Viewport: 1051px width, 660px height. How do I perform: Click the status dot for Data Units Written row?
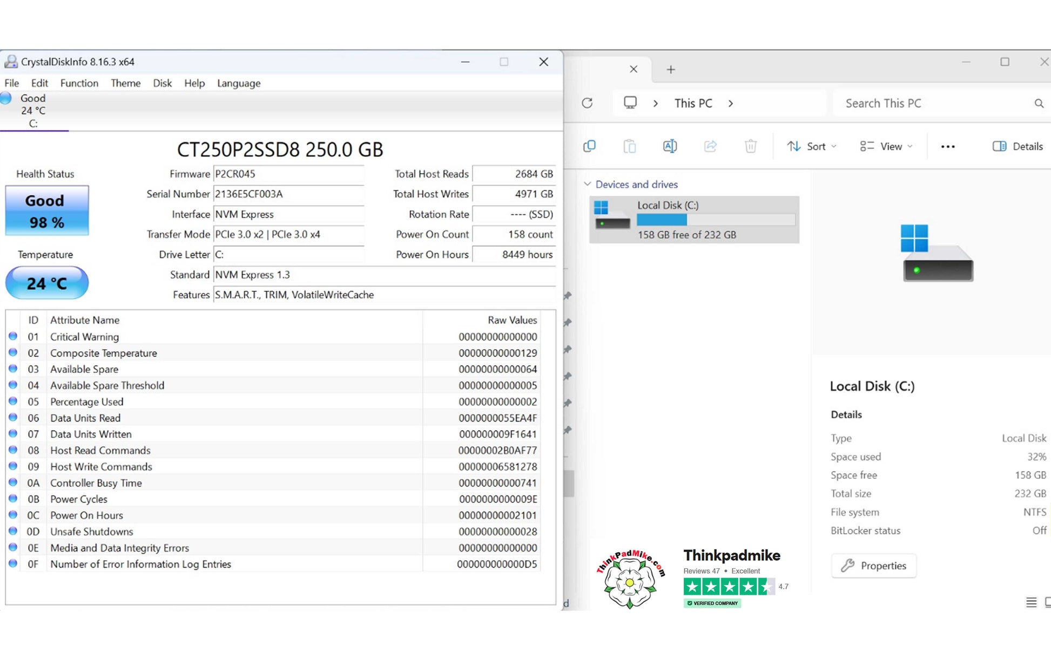pos(13,433)
